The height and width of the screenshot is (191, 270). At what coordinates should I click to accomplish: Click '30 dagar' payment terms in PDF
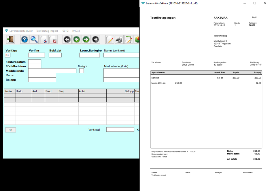point(218,65)
